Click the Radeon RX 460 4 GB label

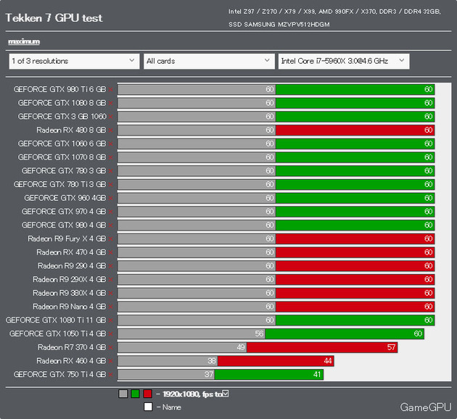point(71,361)
